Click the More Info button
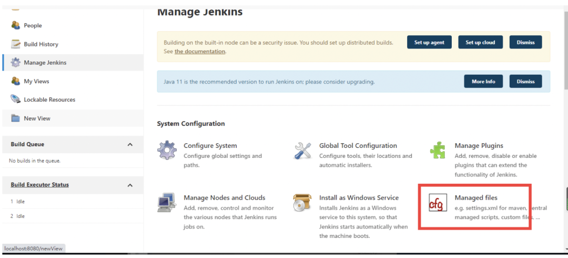Image resolution: width=568 pixels, height=258 pixels. 483,82
